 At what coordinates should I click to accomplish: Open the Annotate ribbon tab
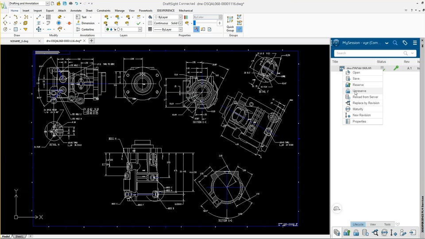(x=76, y=11)
